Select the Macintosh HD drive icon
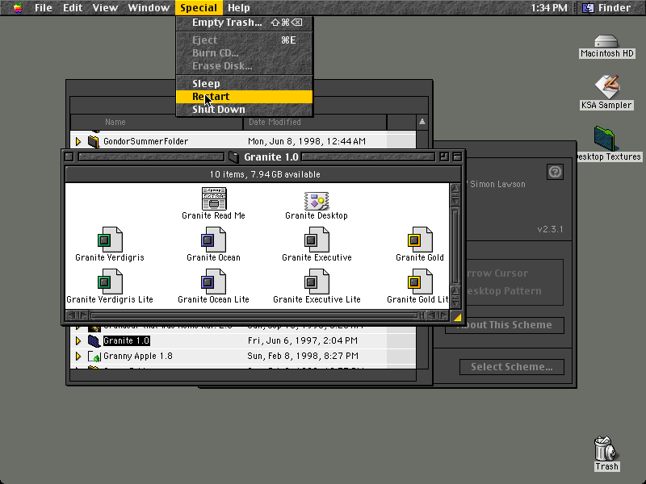The width and height of the screenshot is (646, 484). (606, 42)
